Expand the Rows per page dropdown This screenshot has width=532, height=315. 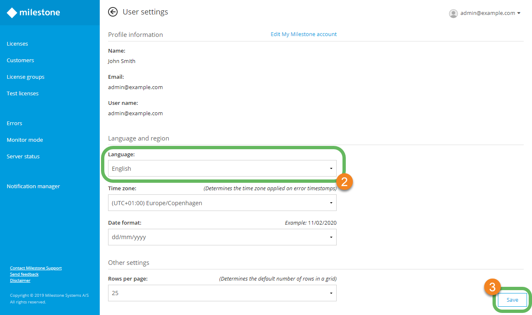click(x=222, y=293)
